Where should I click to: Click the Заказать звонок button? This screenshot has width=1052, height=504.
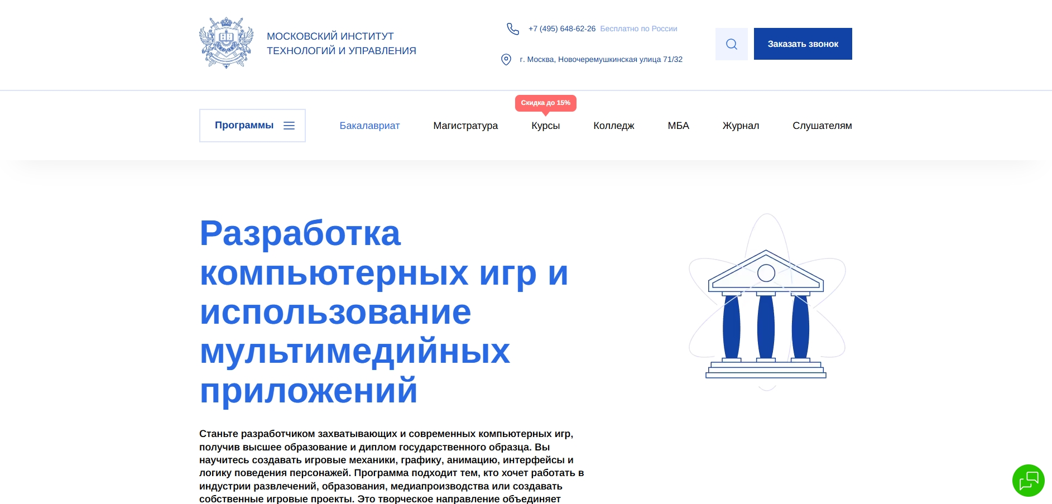[803, 44]
